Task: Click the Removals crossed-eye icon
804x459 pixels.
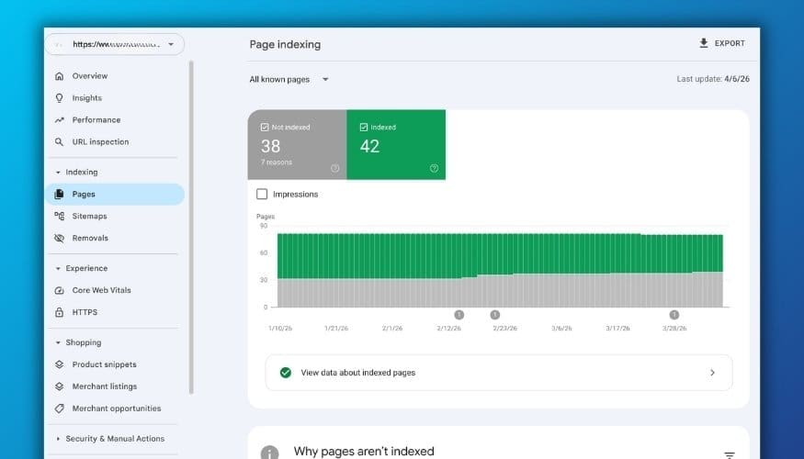Action: [x=60, y=238]
